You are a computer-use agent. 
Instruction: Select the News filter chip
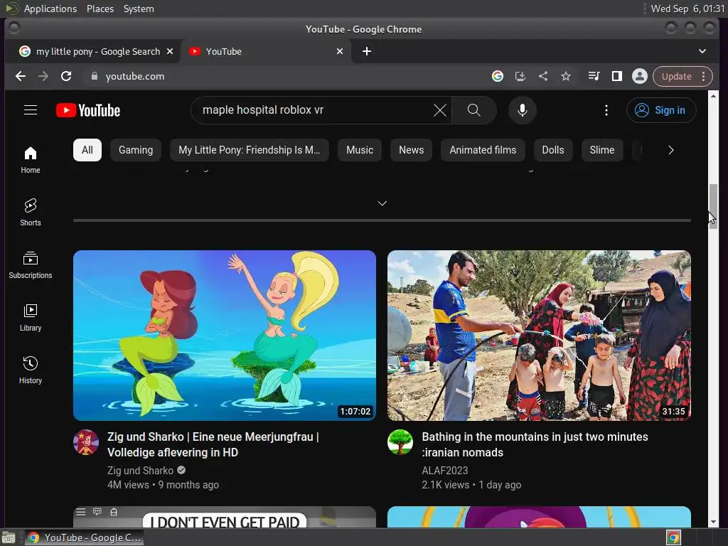tap(412, 150)
